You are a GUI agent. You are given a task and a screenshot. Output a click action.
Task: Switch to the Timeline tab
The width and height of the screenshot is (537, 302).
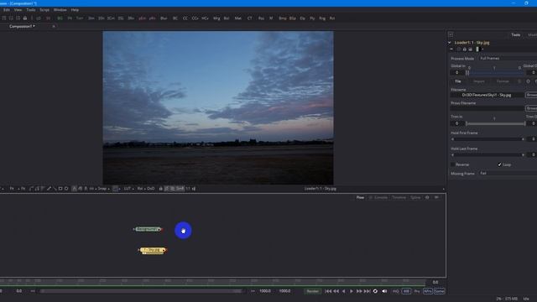click(399, 198)
